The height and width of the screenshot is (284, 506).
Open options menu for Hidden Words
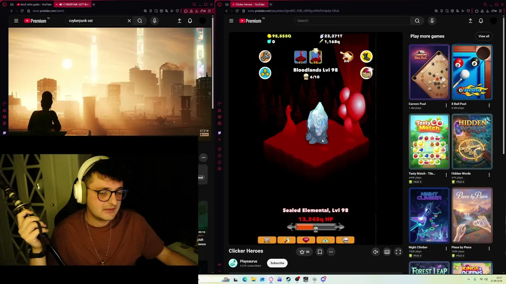click(489, 175)
